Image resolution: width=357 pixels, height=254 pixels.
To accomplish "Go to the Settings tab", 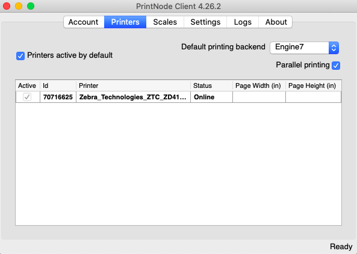I will coord(205,22).
